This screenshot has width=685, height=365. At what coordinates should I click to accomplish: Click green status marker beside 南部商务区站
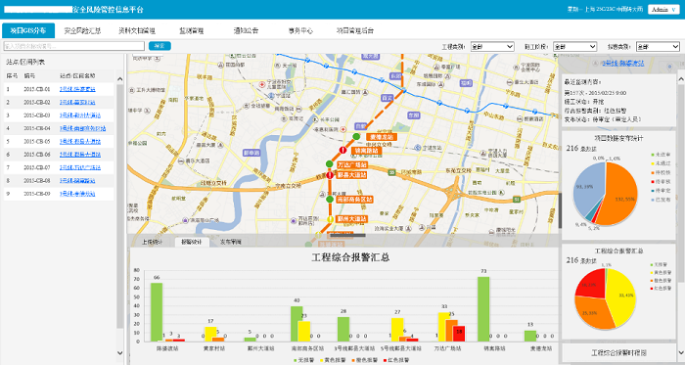[x=330, y=199]
